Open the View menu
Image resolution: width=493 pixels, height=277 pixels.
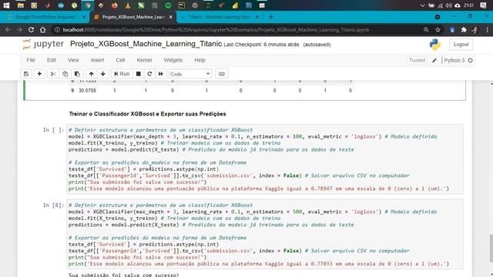[x=73, y=60]
